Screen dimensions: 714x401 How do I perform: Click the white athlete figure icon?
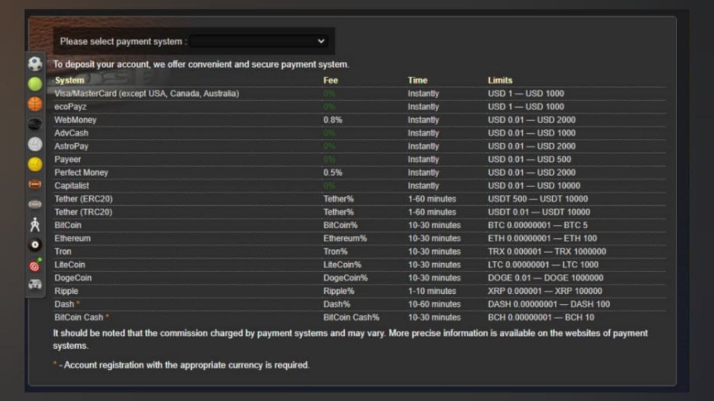pos(35,225)
